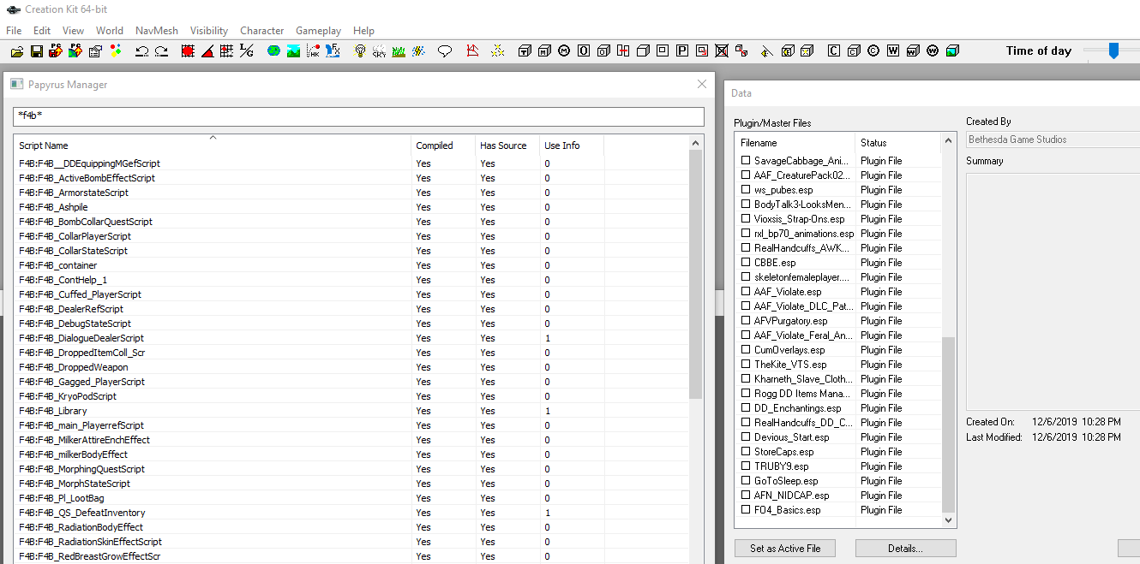
Task: Open the World menu
Action: (110, 31)
